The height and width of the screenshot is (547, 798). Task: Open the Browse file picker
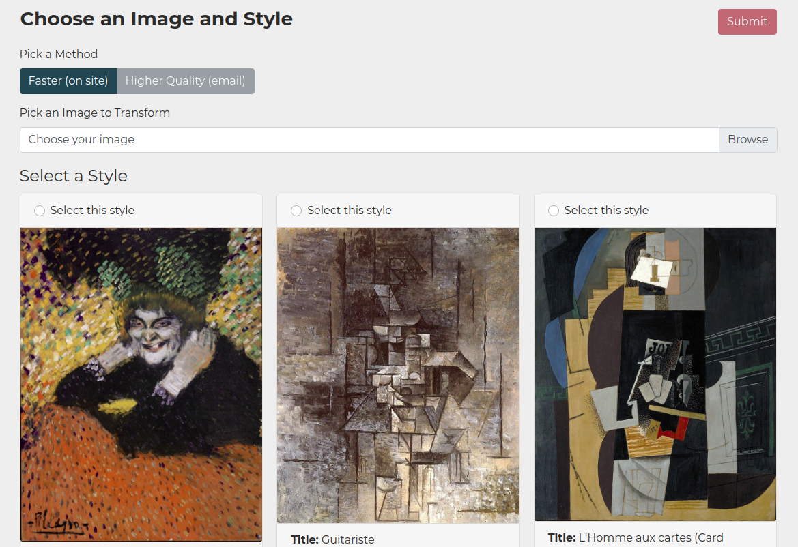[747, 140]
